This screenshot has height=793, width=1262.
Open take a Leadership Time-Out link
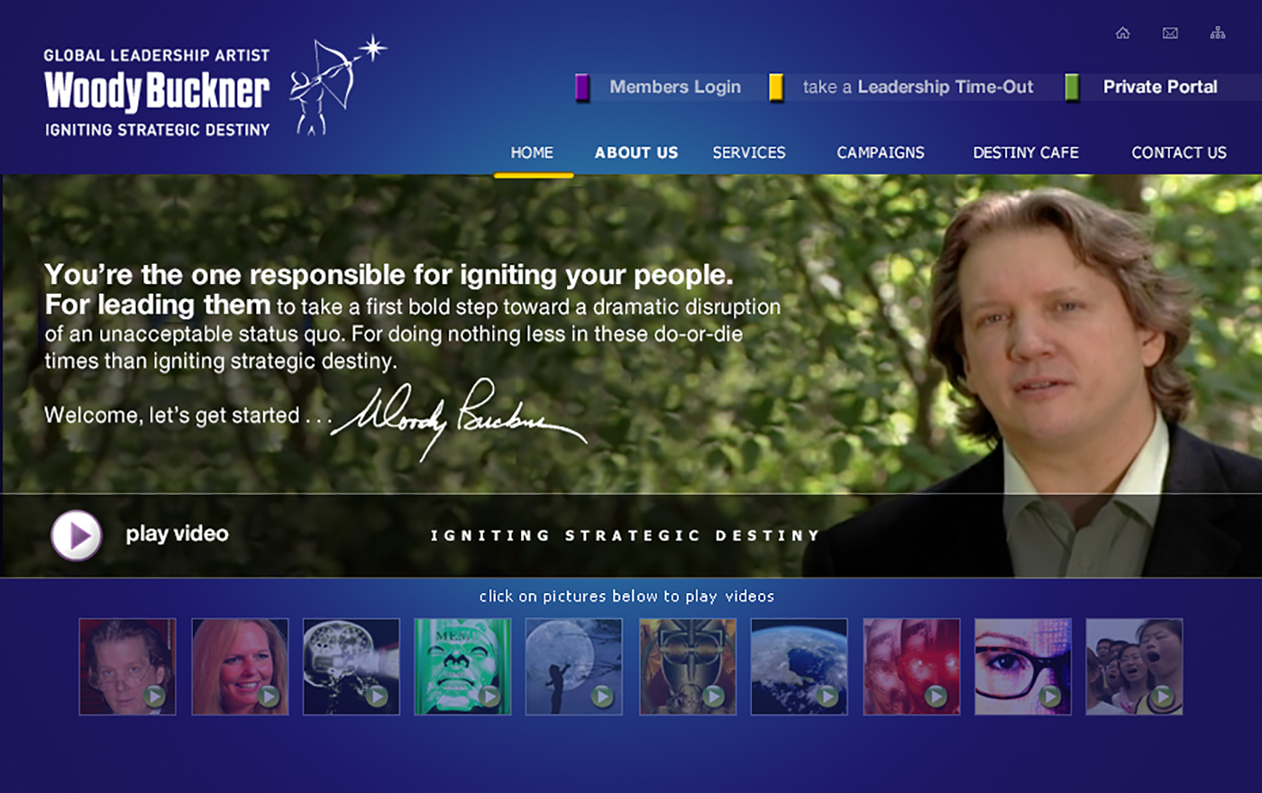[x=918, y=87]
